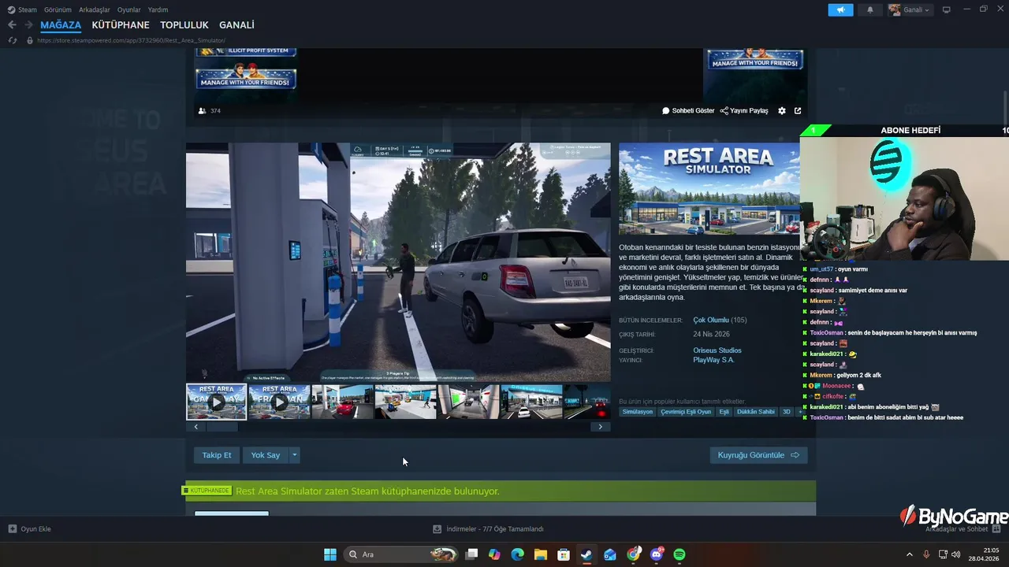
Task: Open Google Chrome from taskbar
Action: pos(633,554)
